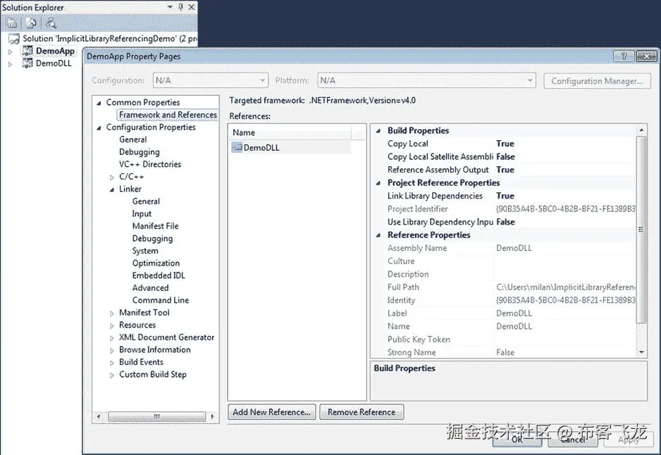Set Copy Local to False
661x455 pixels.
coord(505,143)
